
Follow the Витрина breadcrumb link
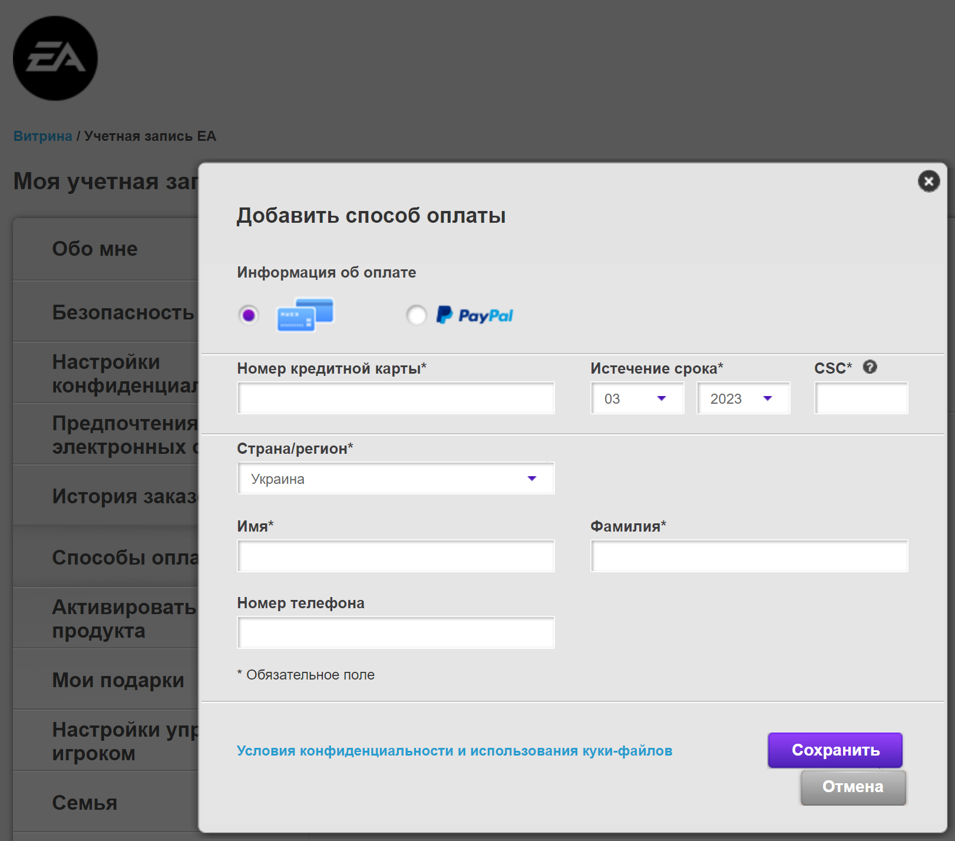tap(42, 136)
